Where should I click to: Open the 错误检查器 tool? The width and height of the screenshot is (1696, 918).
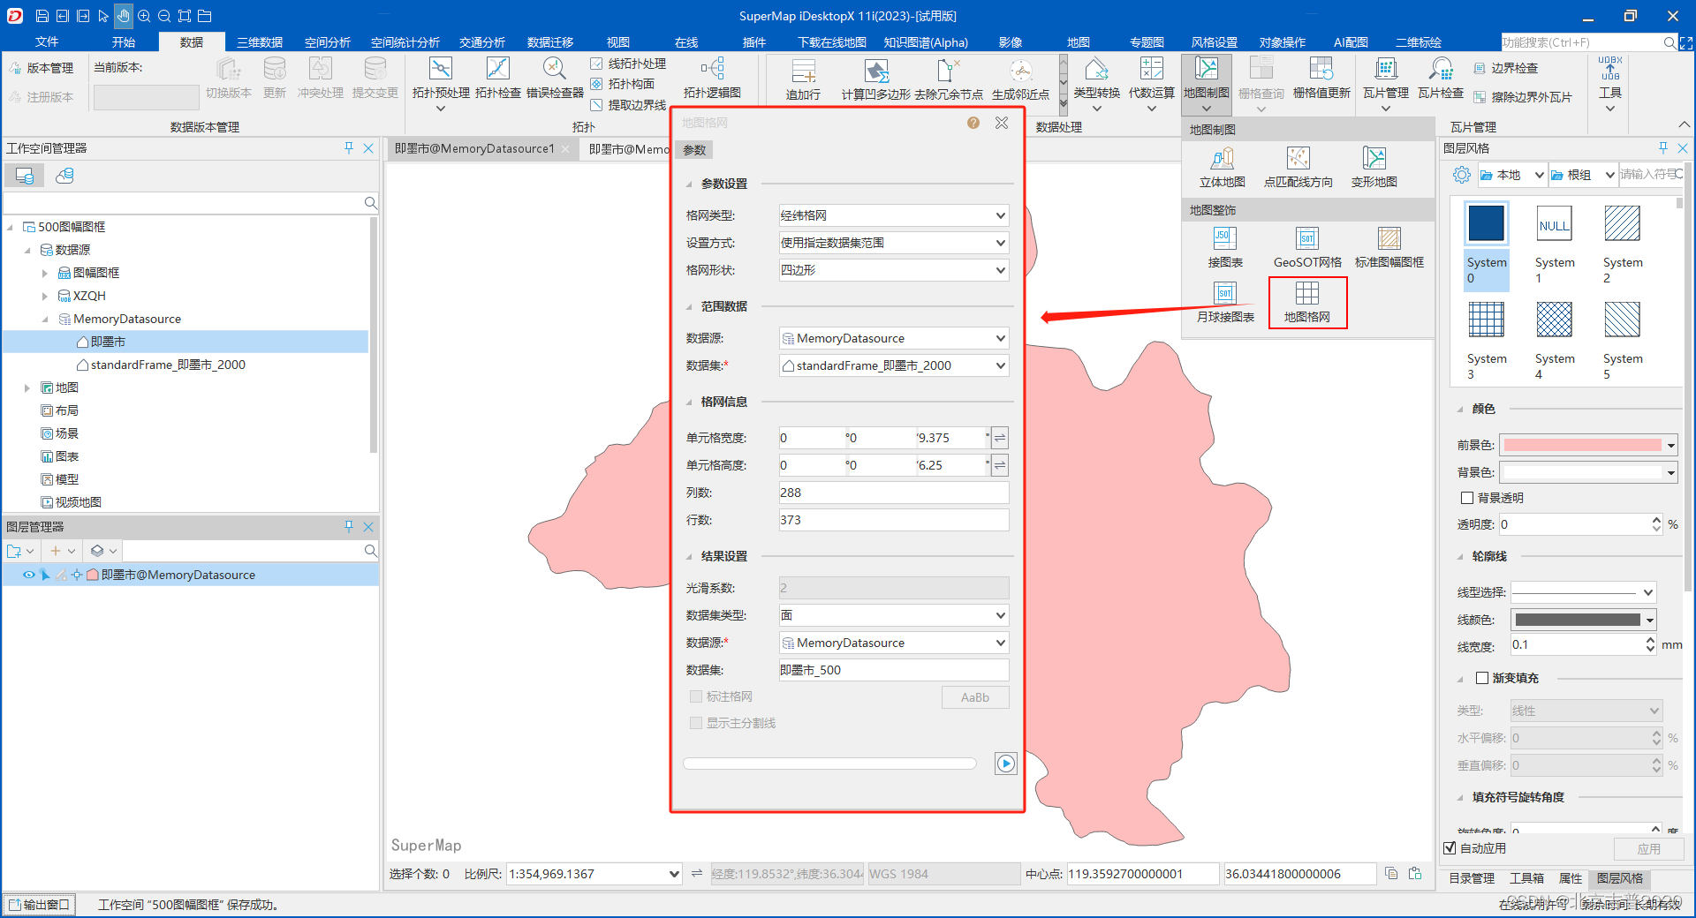555,78
